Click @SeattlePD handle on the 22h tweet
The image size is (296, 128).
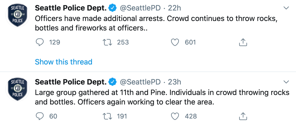140,8
